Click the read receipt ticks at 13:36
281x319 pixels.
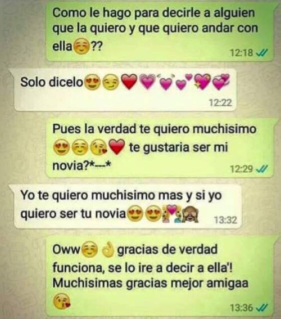pyautogui.click(x=262, y=307)
